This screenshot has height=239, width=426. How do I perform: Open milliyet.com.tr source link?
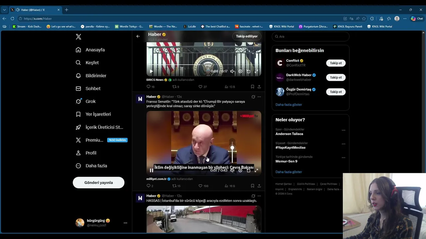156,179
